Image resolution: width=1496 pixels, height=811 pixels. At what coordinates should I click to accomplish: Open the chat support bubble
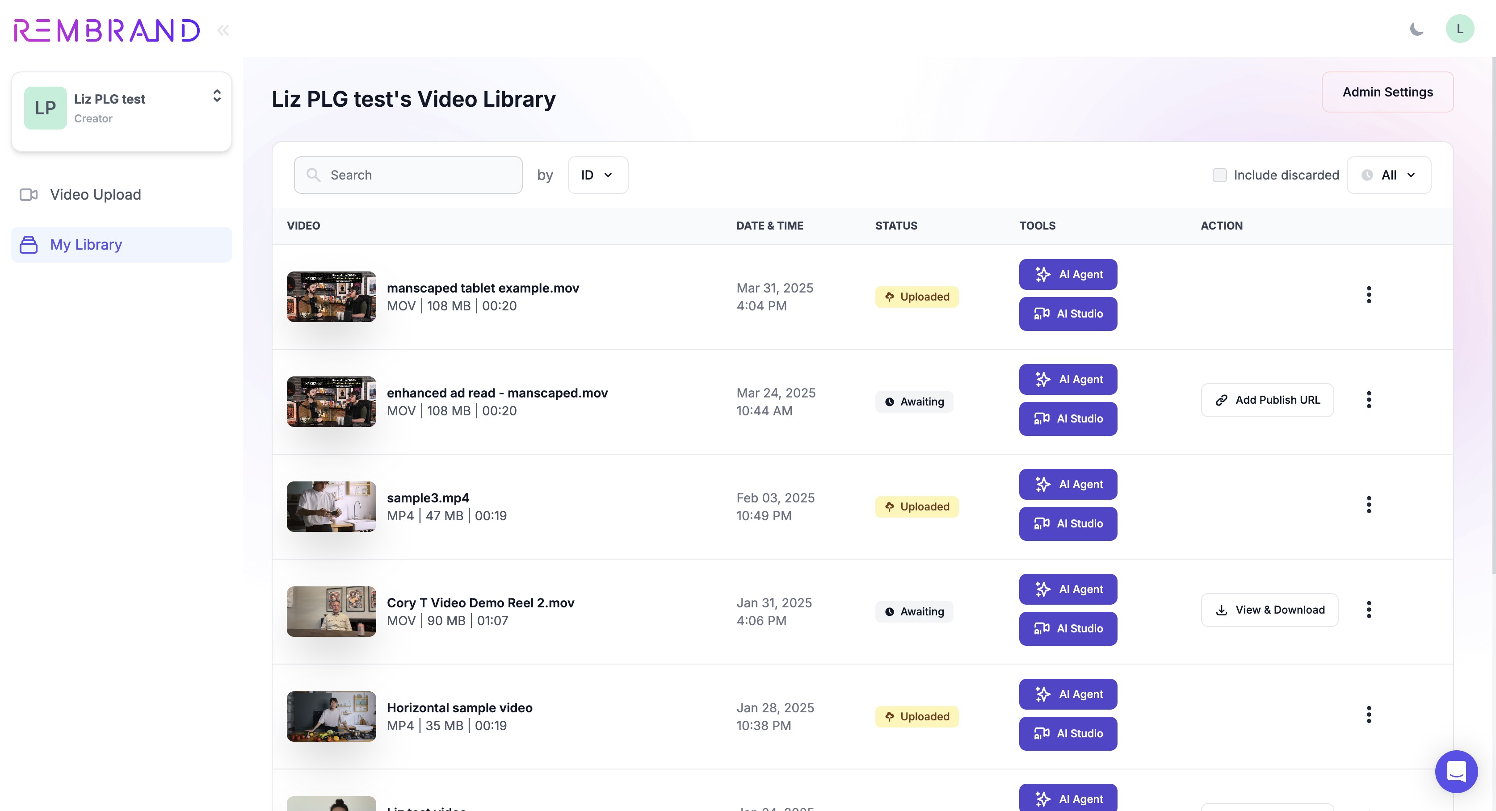point(1456,772)
